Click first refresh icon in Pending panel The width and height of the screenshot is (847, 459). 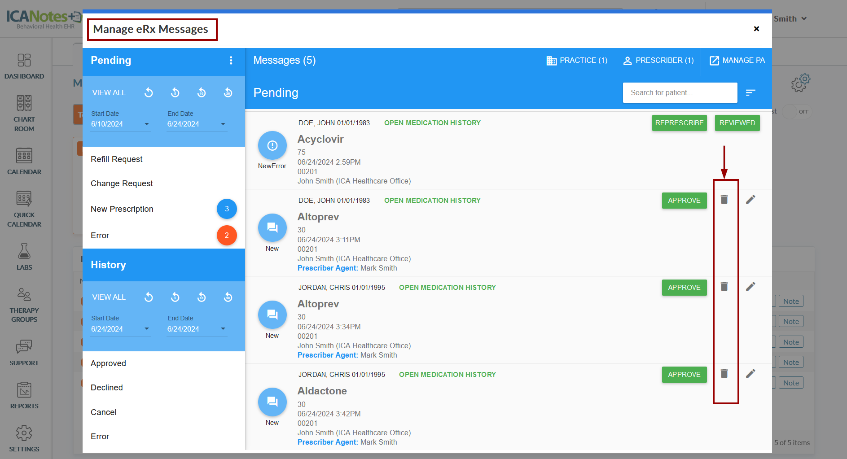click(149, 92)
